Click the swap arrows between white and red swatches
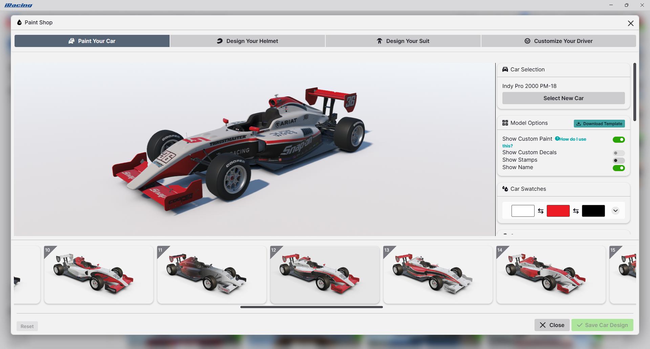The width and height of the screenshot is (650, 349). [541, 211]
